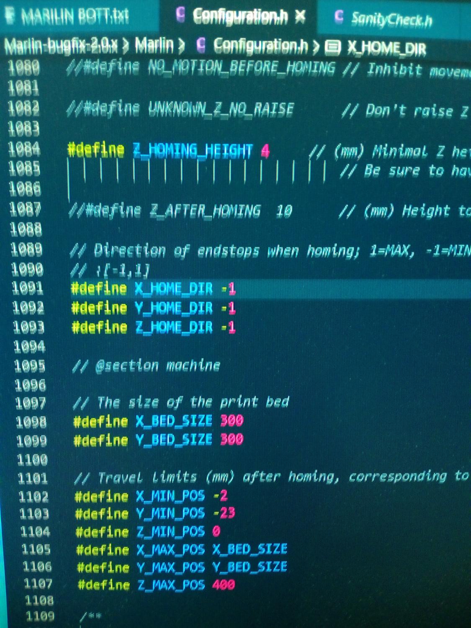Click the -2 value of X_MIN_POS
This screenshot has width=471, height=628.
(221, 496)
